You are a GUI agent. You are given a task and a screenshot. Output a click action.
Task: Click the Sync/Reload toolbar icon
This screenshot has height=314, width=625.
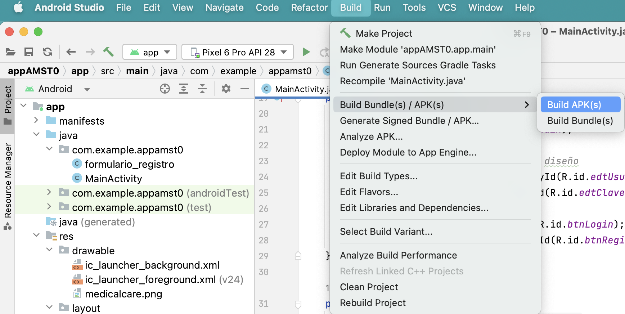pos(48,52)
